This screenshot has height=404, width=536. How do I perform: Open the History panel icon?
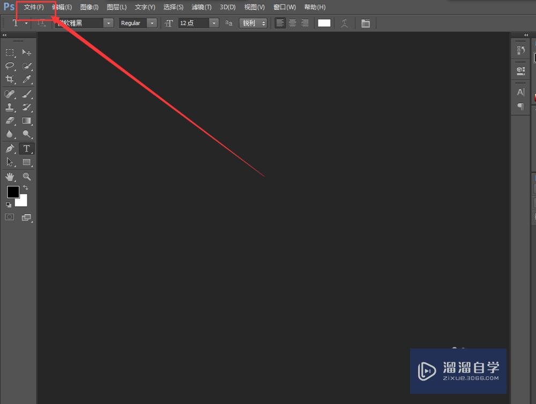520,50
